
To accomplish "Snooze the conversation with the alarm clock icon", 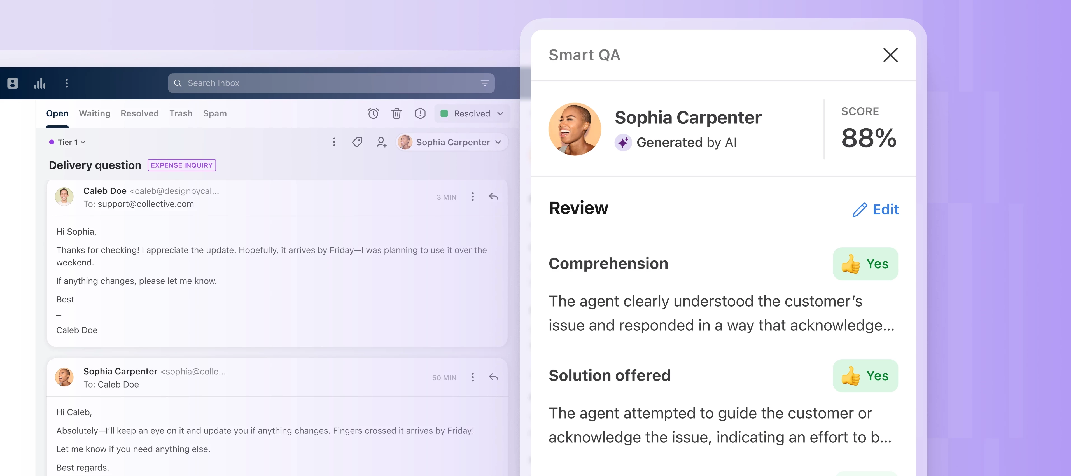I will click(x=373, y=113).
